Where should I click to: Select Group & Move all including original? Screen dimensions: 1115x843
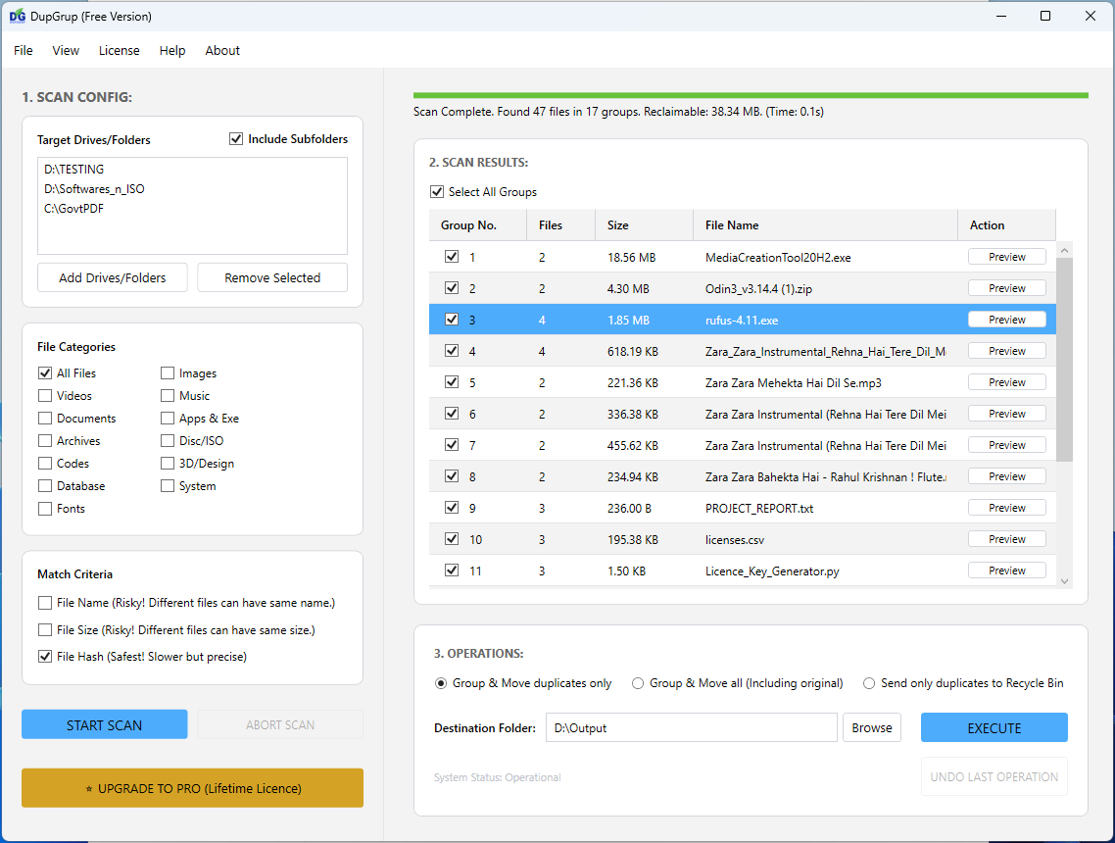point(638,683)
